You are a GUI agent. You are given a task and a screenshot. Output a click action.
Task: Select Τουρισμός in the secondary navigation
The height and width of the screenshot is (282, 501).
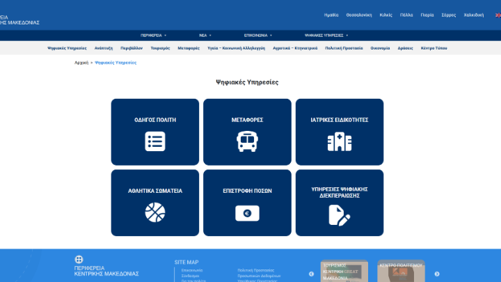(161, 49)
